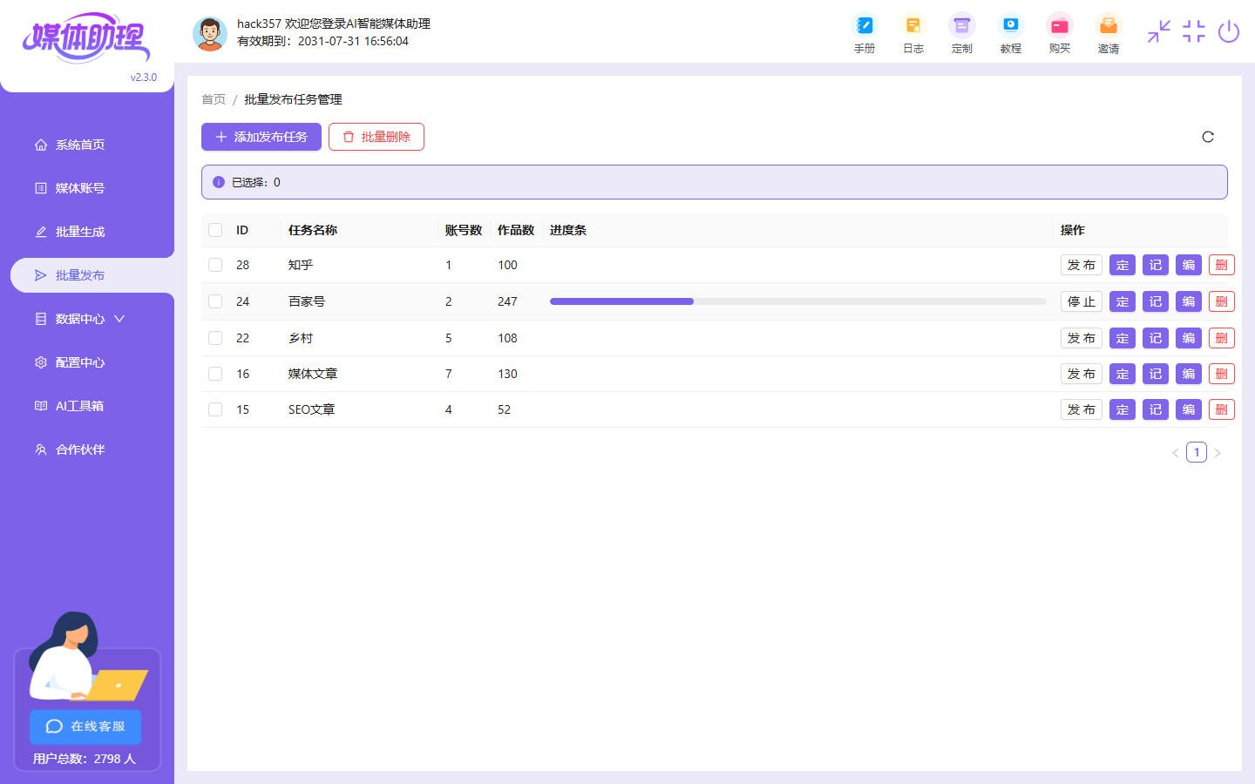1255x784 pixels.
Task: Open the 手册 manual icon
Action: coord(864,27)
